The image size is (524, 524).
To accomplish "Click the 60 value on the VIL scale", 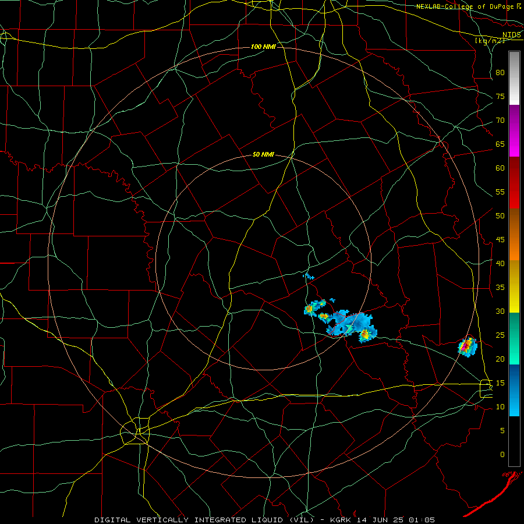I will [500, 168].
